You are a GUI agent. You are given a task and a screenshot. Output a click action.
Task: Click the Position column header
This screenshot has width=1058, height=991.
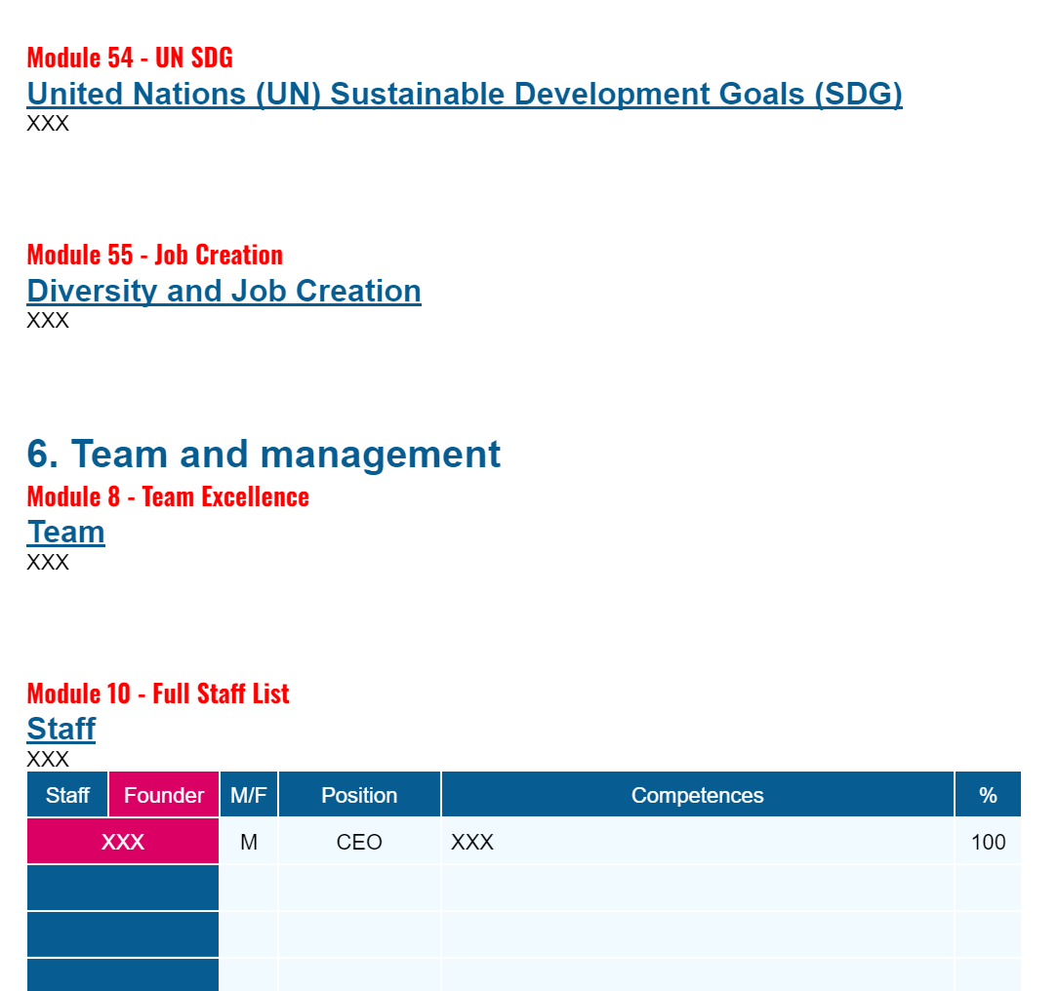(x=359, y=794)
